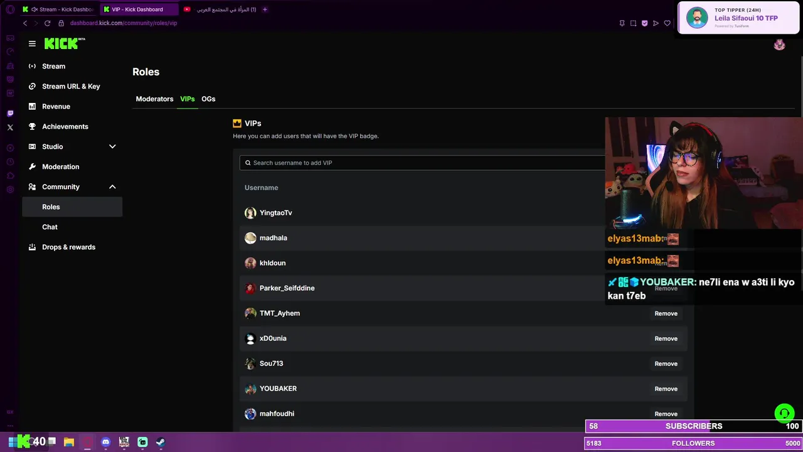Click the site lock icon
Viewport: 803px width, 452px height.
(x=61, y=23)
